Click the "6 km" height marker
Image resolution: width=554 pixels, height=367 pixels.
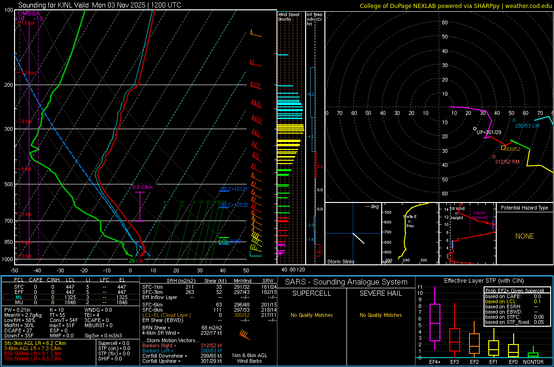[26, 169]
